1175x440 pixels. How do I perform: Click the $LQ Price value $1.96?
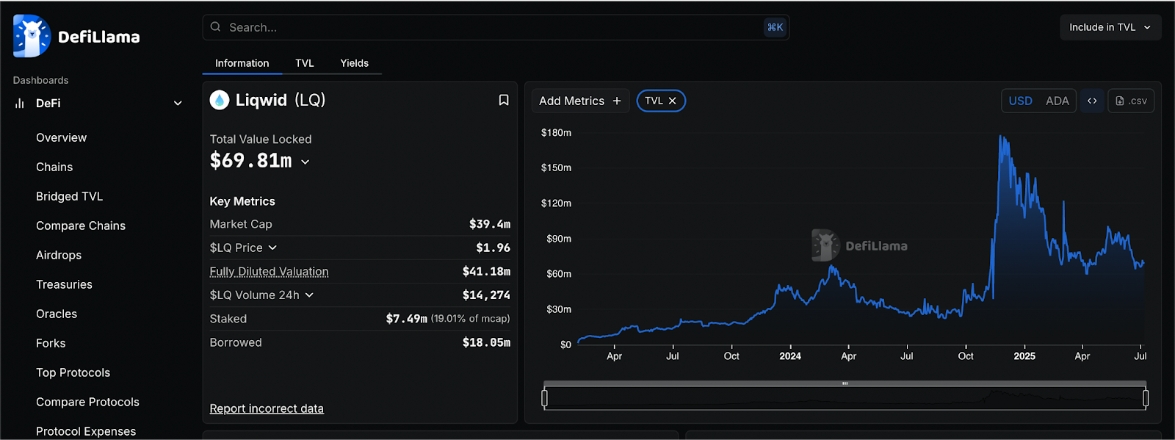(493, 248)
